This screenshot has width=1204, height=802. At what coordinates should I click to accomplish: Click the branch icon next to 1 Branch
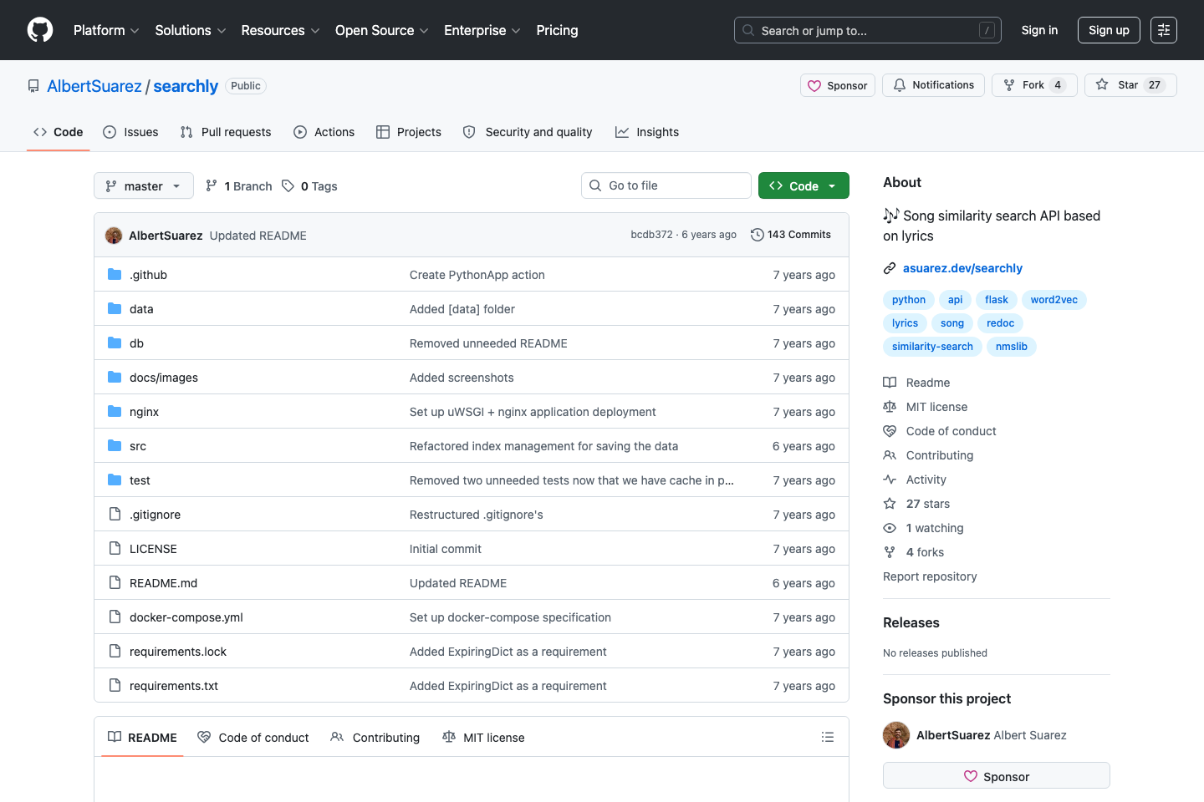point(212,185)
